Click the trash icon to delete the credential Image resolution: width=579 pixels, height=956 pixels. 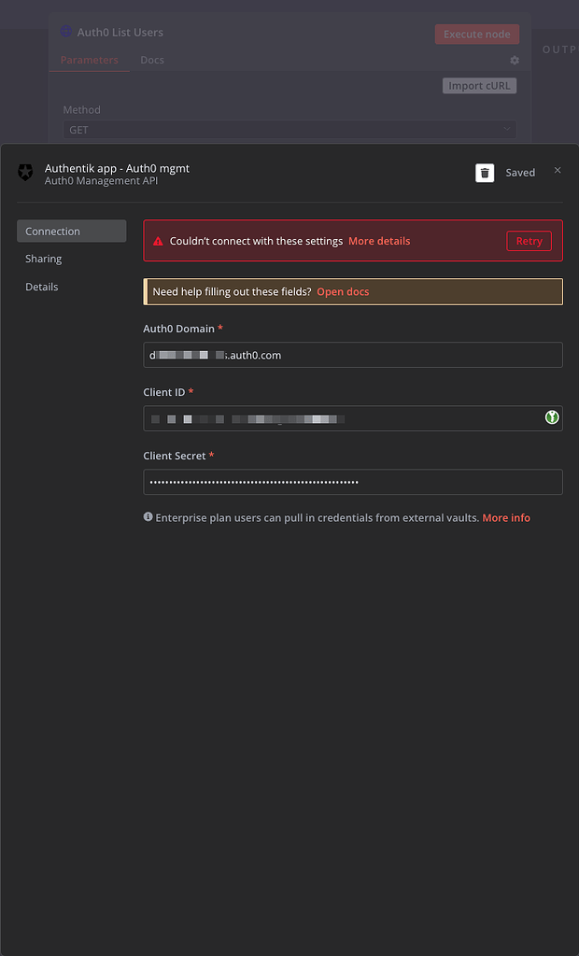(x=485, y=172)
